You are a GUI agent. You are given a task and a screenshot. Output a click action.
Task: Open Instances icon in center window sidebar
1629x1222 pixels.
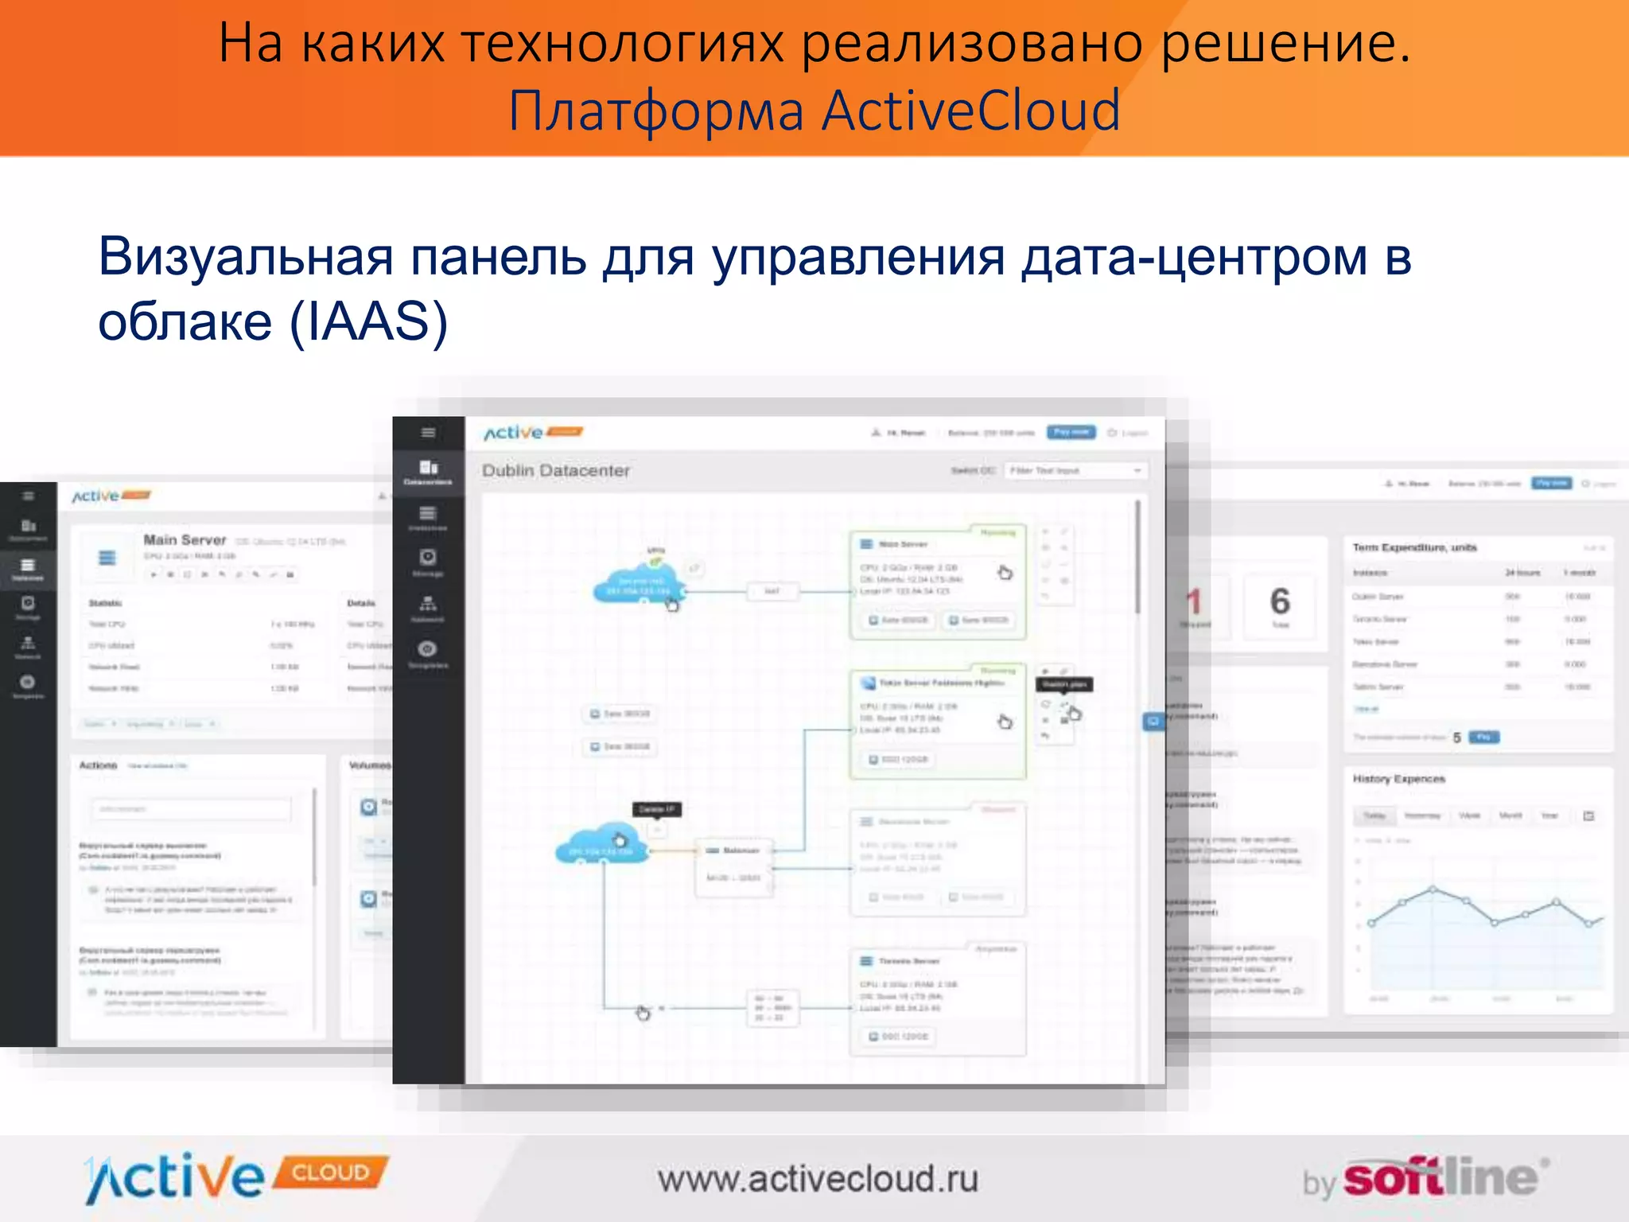[428, 518]
